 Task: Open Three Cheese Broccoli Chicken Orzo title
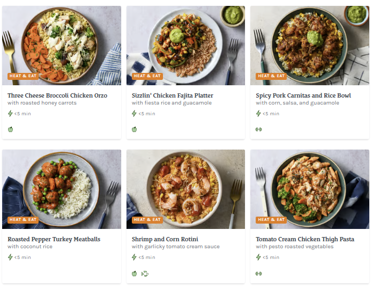click(x=57, y=95)
